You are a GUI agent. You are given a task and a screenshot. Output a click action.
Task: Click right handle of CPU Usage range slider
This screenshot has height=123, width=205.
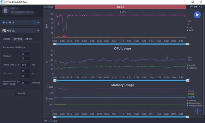188,81
